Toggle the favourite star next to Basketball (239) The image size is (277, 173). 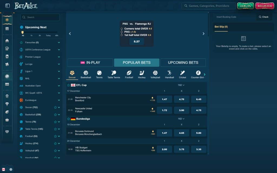click(55, 114)
